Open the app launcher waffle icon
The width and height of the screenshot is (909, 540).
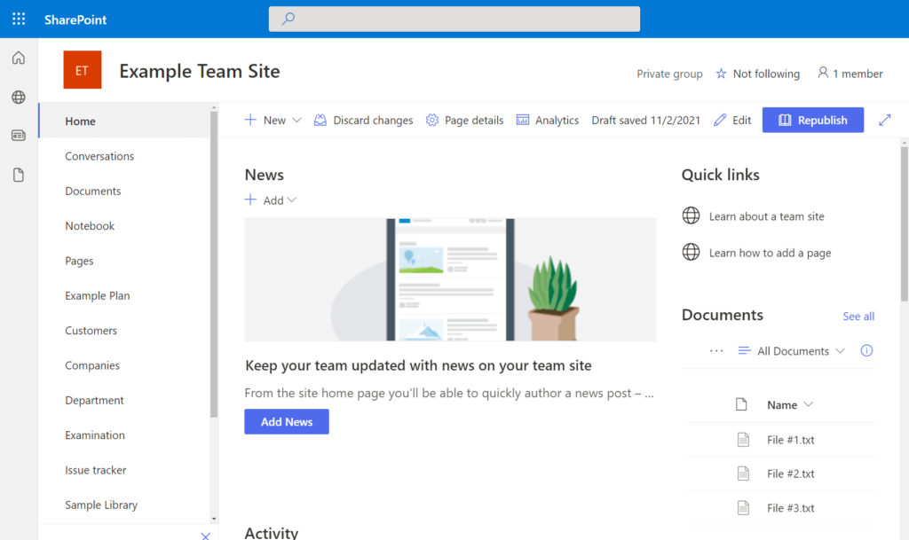click(19, 20)
